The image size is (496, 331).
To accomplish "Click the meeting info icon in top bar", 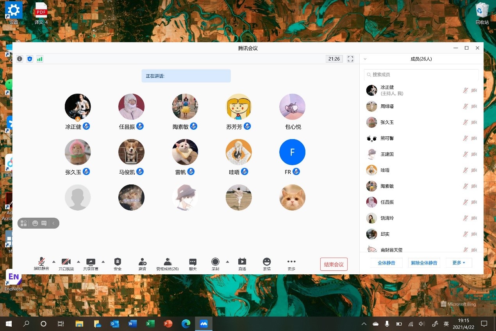I will pyautogui.click(x=20, y=59).
